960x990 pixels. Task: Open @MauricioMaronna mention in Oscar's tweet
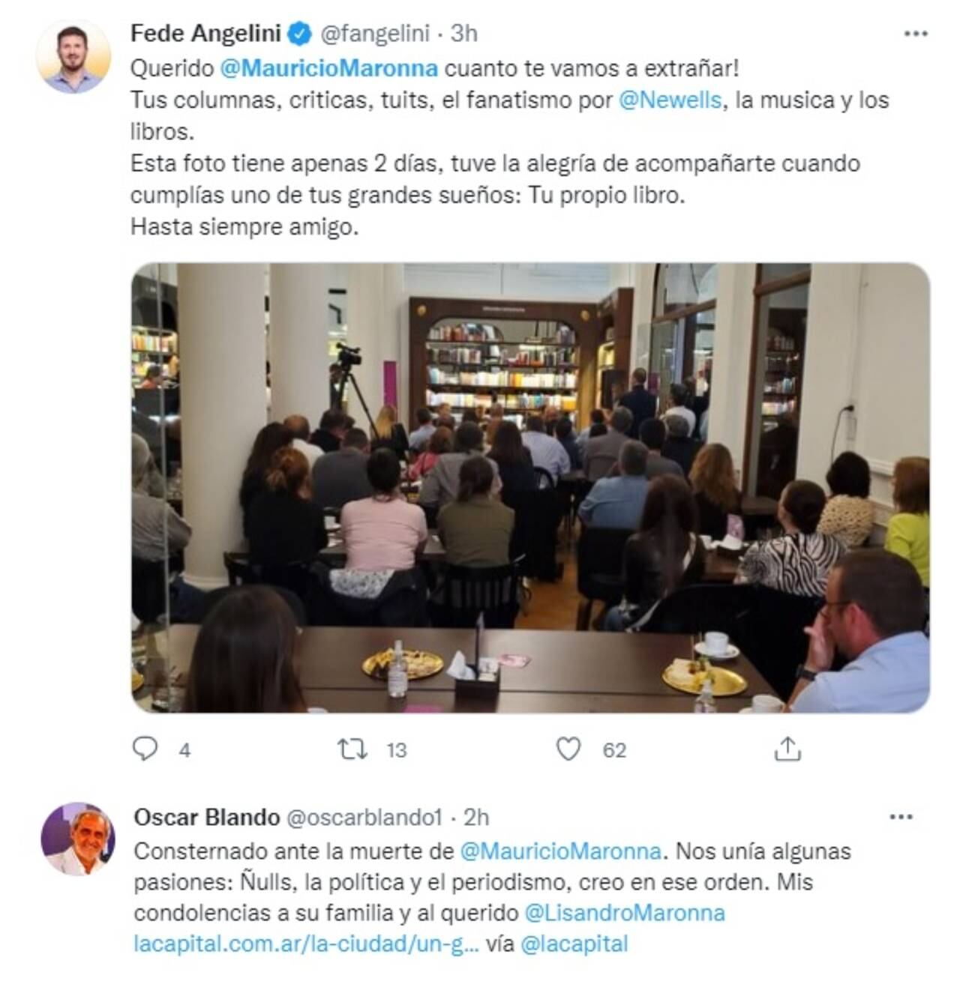pyautogui.click(x=560, y=851)
